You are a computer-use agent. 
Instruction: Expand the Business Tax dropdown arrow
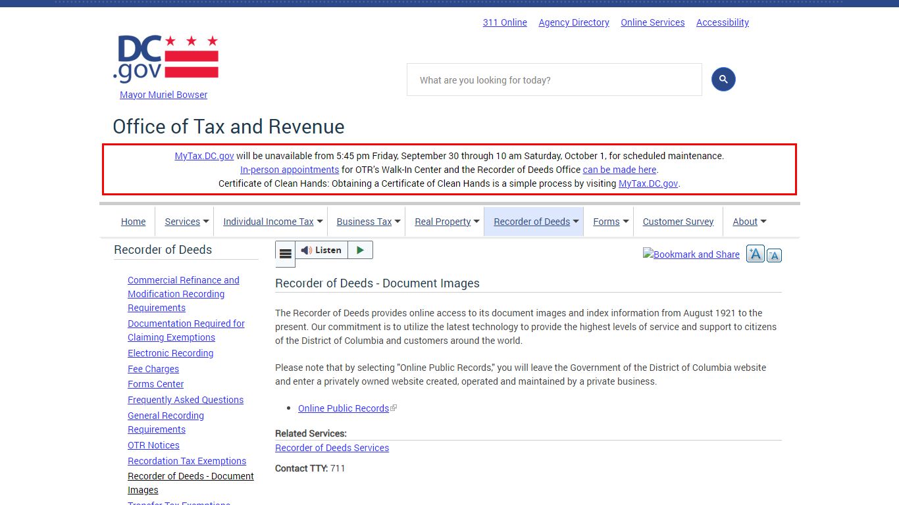coord(398,222)
